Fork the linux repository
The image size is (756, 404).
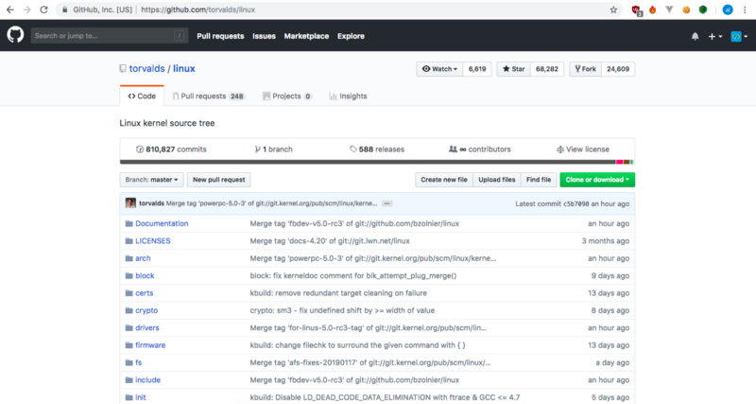tap(585, 69)
